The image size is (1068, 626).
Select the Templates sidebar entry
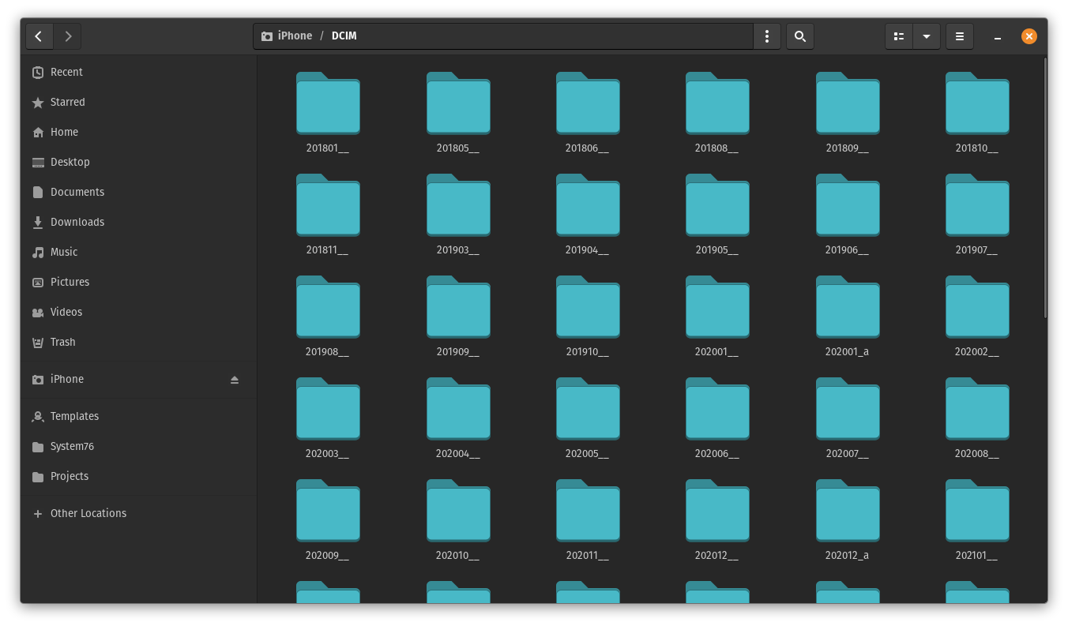coord(74,416)
